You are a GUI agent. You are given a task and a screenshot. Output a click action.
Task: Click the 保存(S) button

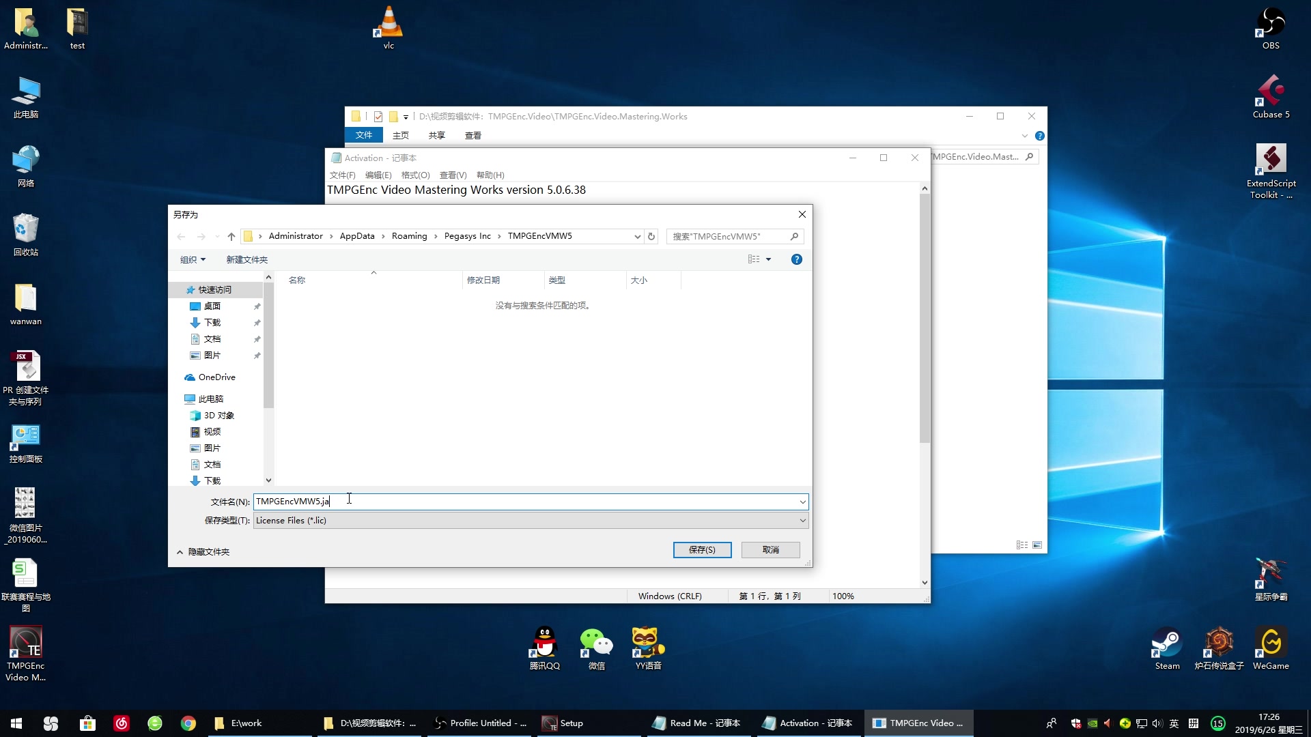tap(702, 550)
